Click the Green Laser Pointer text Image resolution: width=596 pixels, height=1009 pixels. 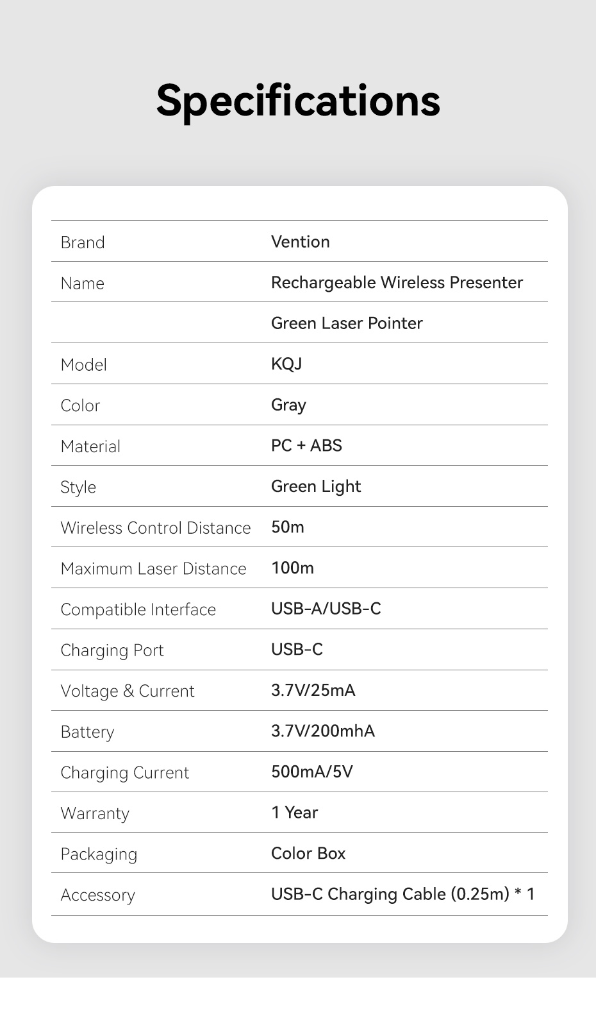[x=347, y=323]
